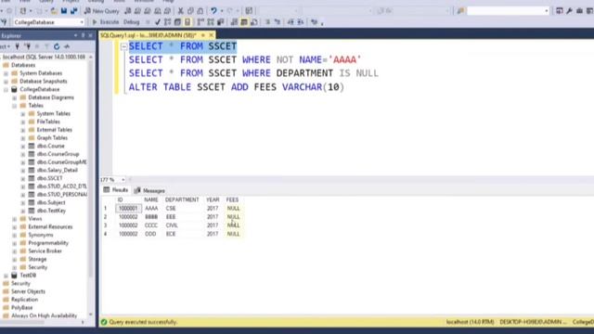Select the TestDB database
This screenshot has width=594, height=334.
[28, 276]
